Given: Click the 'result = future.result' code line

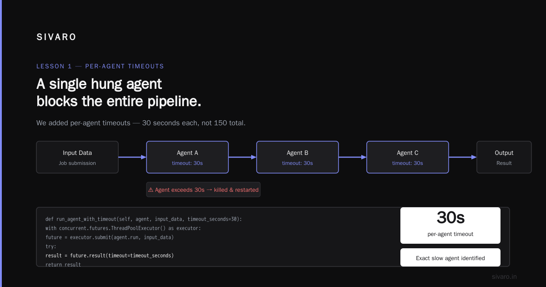Looking at the screenshot, I should point(110,256).
